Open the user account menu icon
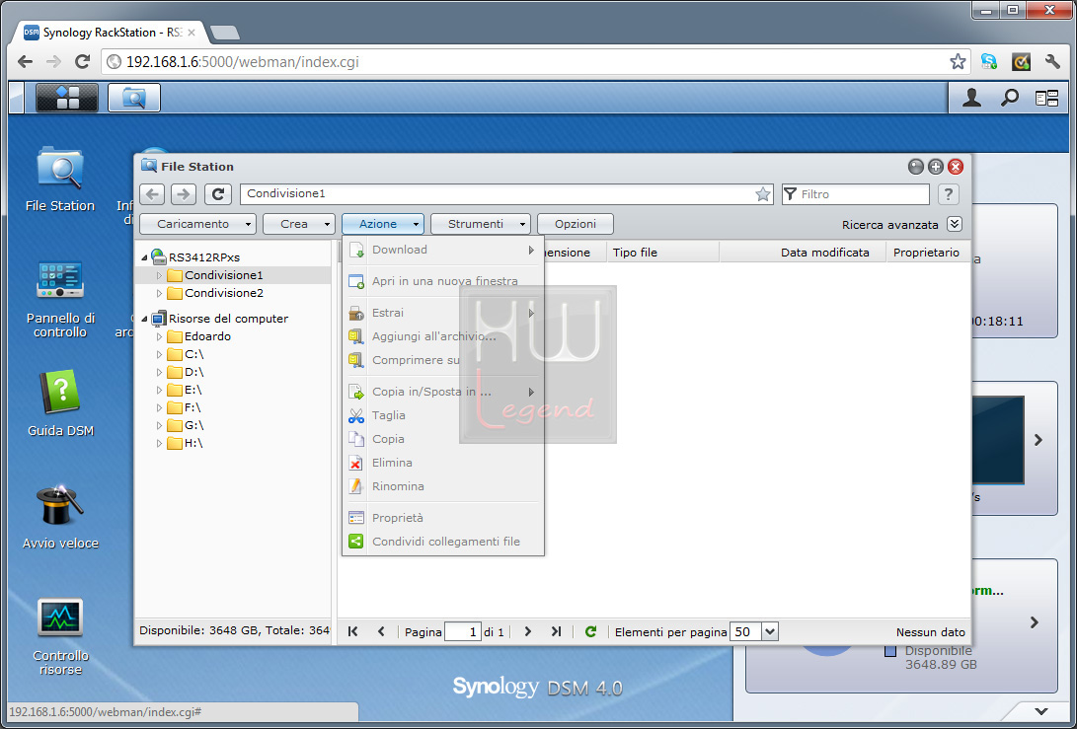The height and width of the screenshot is (729, 1077). click(971, 99)
